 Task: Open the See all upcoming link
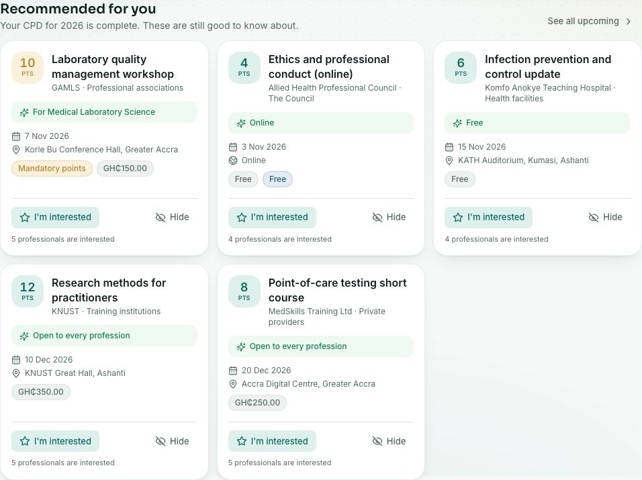(589, 21)
